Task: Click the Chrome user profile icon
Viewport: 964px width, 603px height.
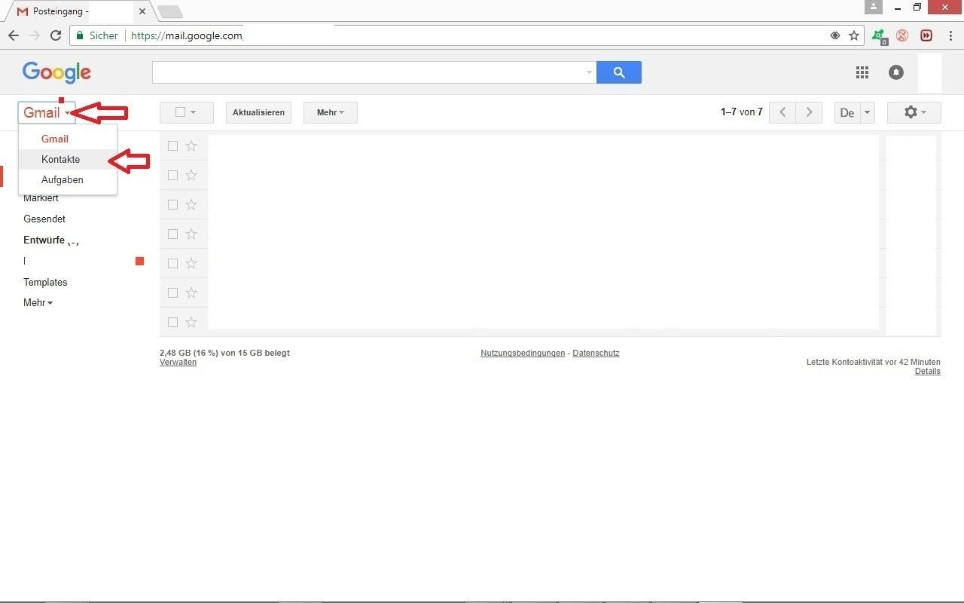Action: click(x=874, y=7)
